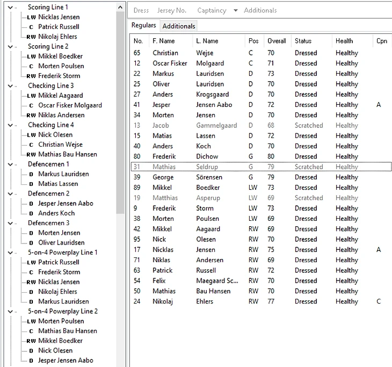The height and width of the screenshot is (367, 392).
Task: Select the Oscar Fisker Molgaard roster row
Action: click(261, 63)
